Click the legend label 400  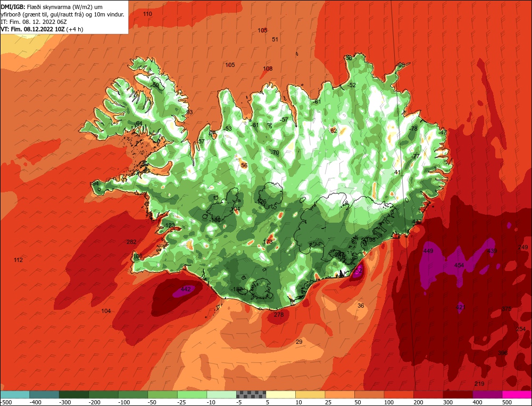pos(477,402)
